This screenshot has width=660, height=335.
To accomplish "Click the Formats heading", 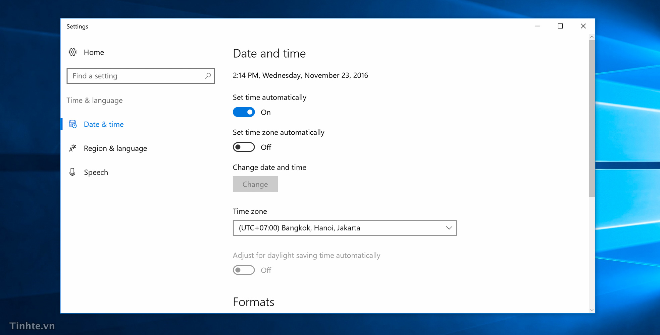I will coord(254,302).
